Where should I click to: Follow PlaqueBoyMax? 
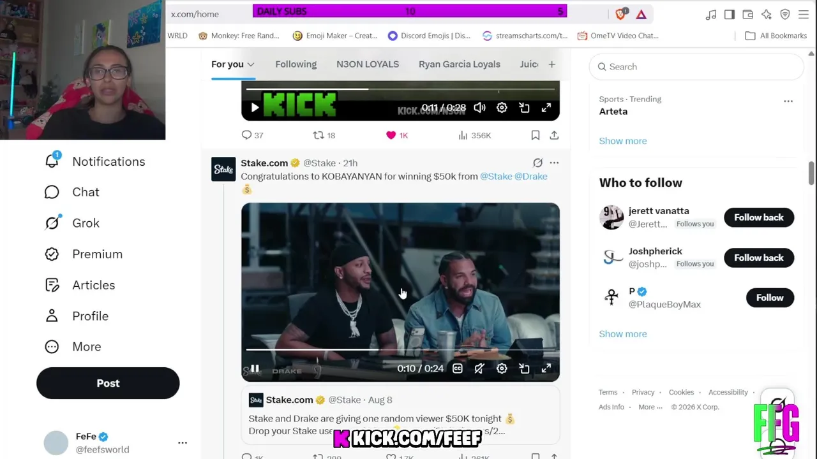[x=770, y=298]
